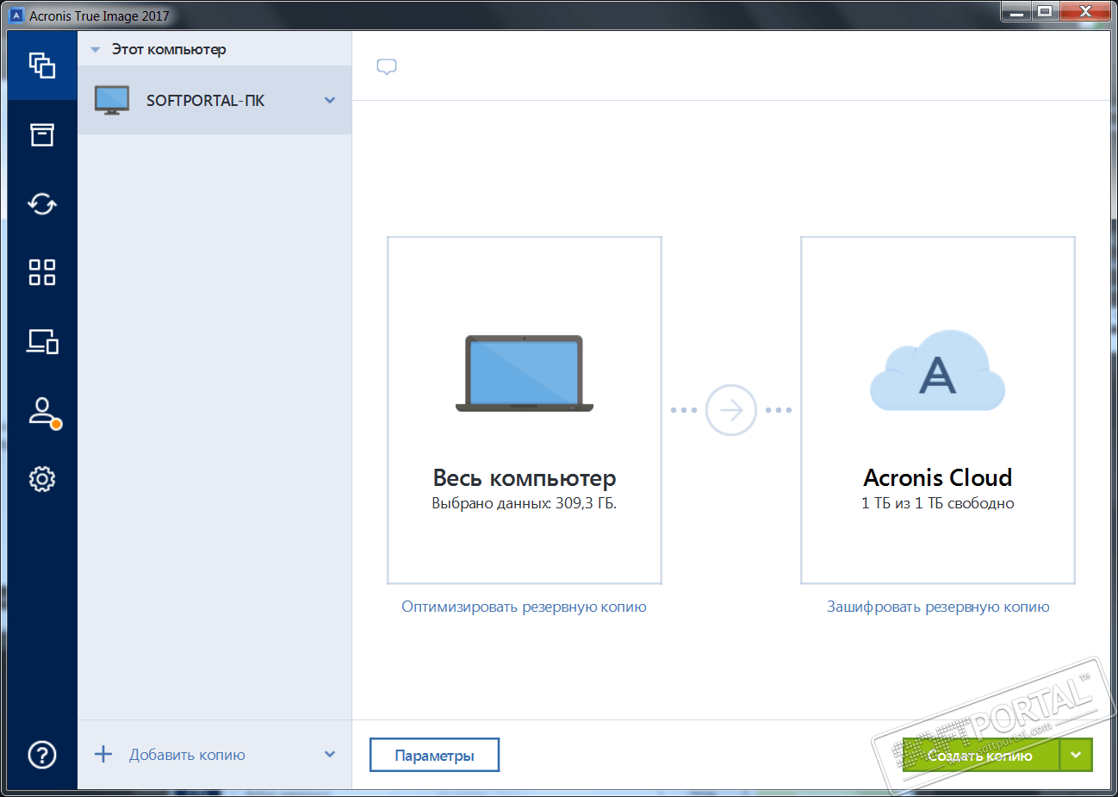1118x797 pixels.
Task: Click the Создать копию button
Action: pos(980,755)
